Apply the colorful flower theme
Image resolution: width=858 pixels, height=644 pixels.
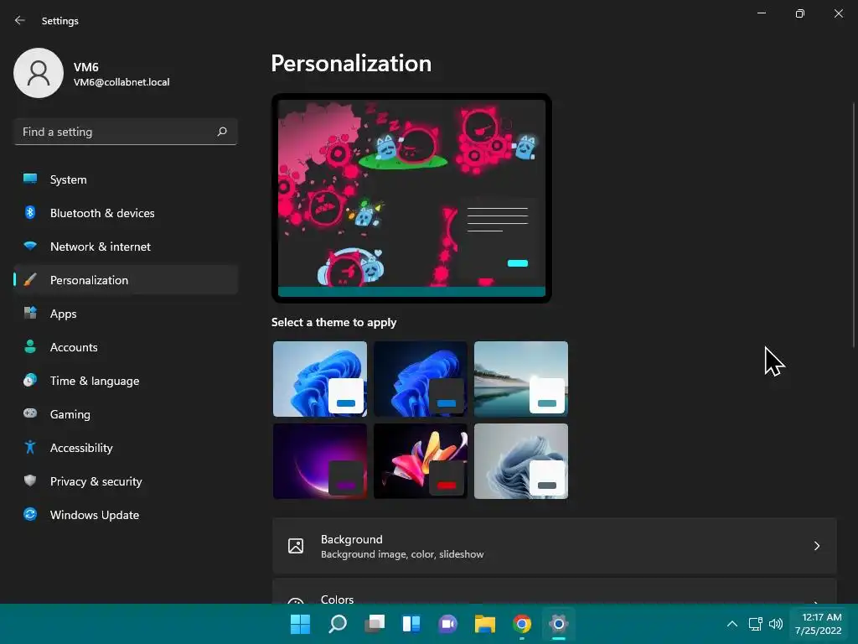point(421,461)
